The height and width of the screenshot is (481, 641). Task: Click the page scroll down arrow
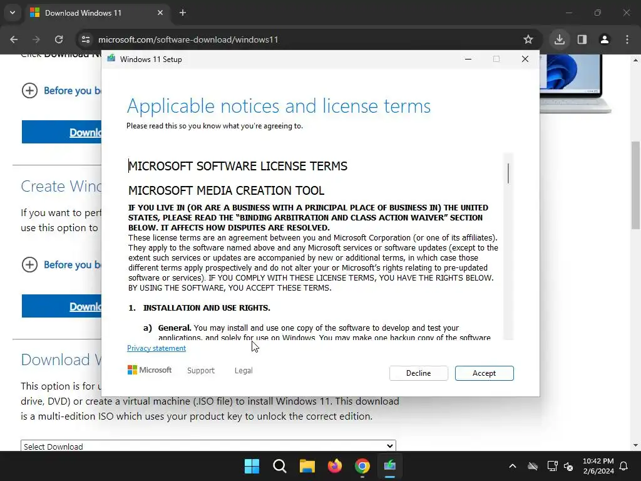tap(635, 446)
